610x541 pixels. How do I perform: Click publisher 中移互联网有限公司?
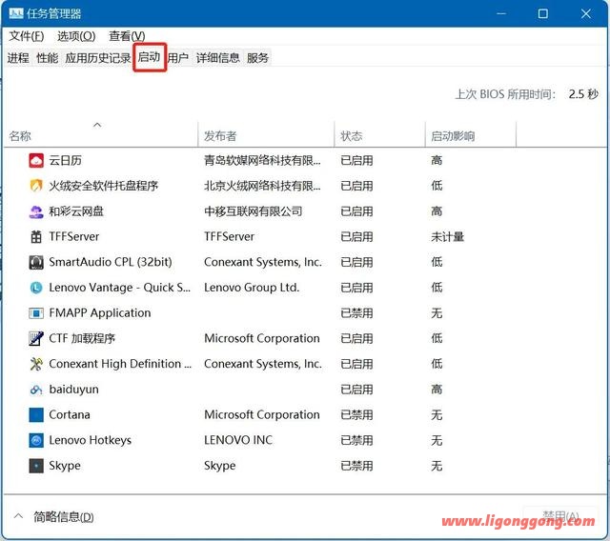pos(254,211)
